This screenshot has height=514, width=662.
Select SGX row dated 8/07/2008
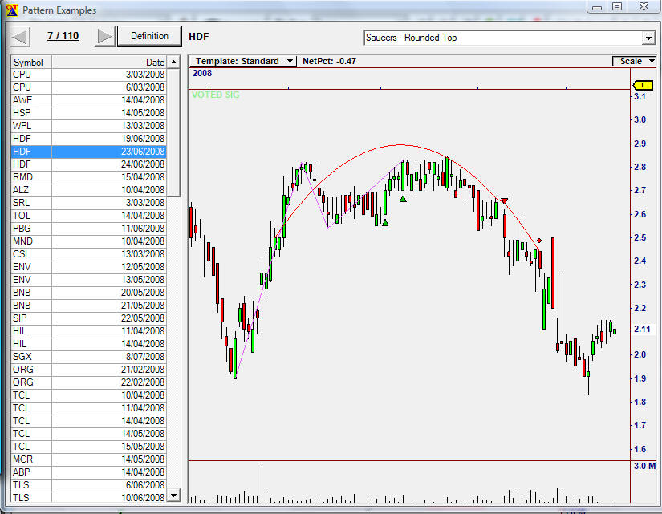coord(88,357)
